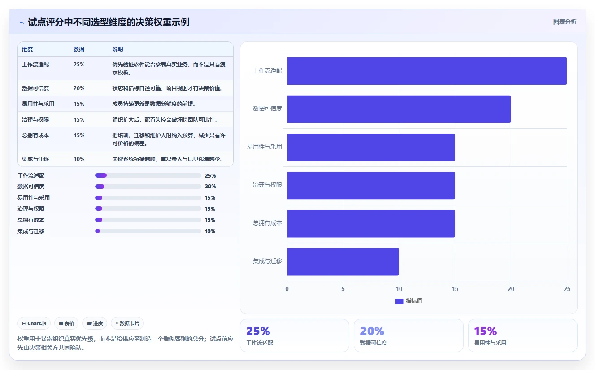Image resolution: width=595 pixels, height=370 pixels.
Task: Click the 集成与迁移 bar in the chart
Action: coord(343,261)
